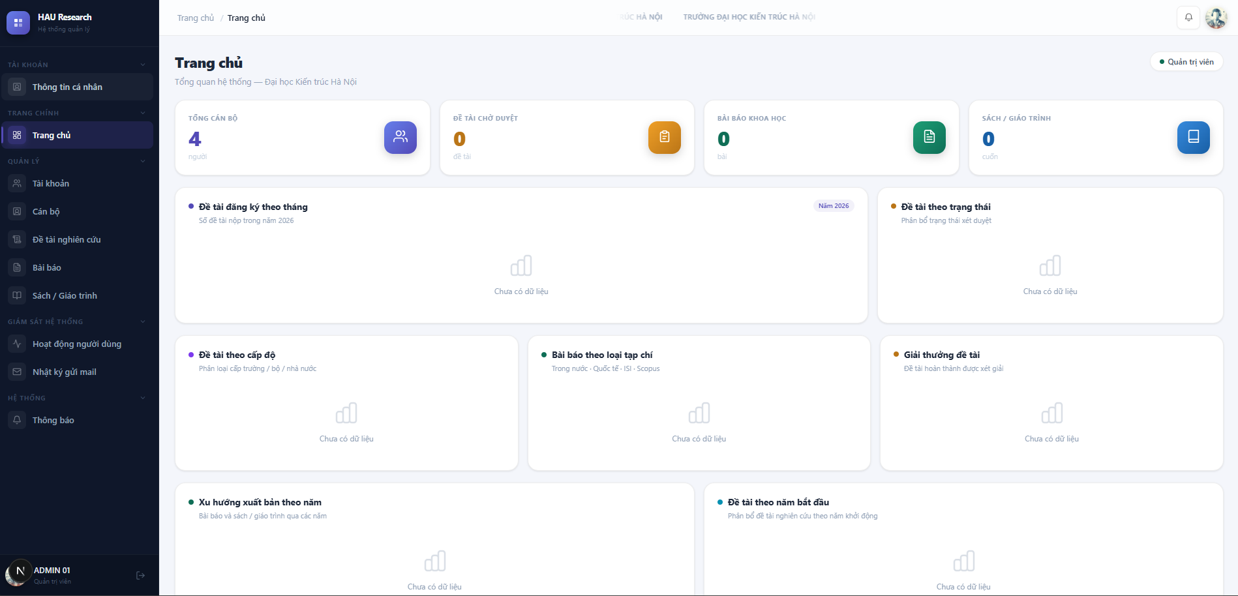Click empty chart icon in Đề tài theo năm bắt đầu

pos(964,561)
